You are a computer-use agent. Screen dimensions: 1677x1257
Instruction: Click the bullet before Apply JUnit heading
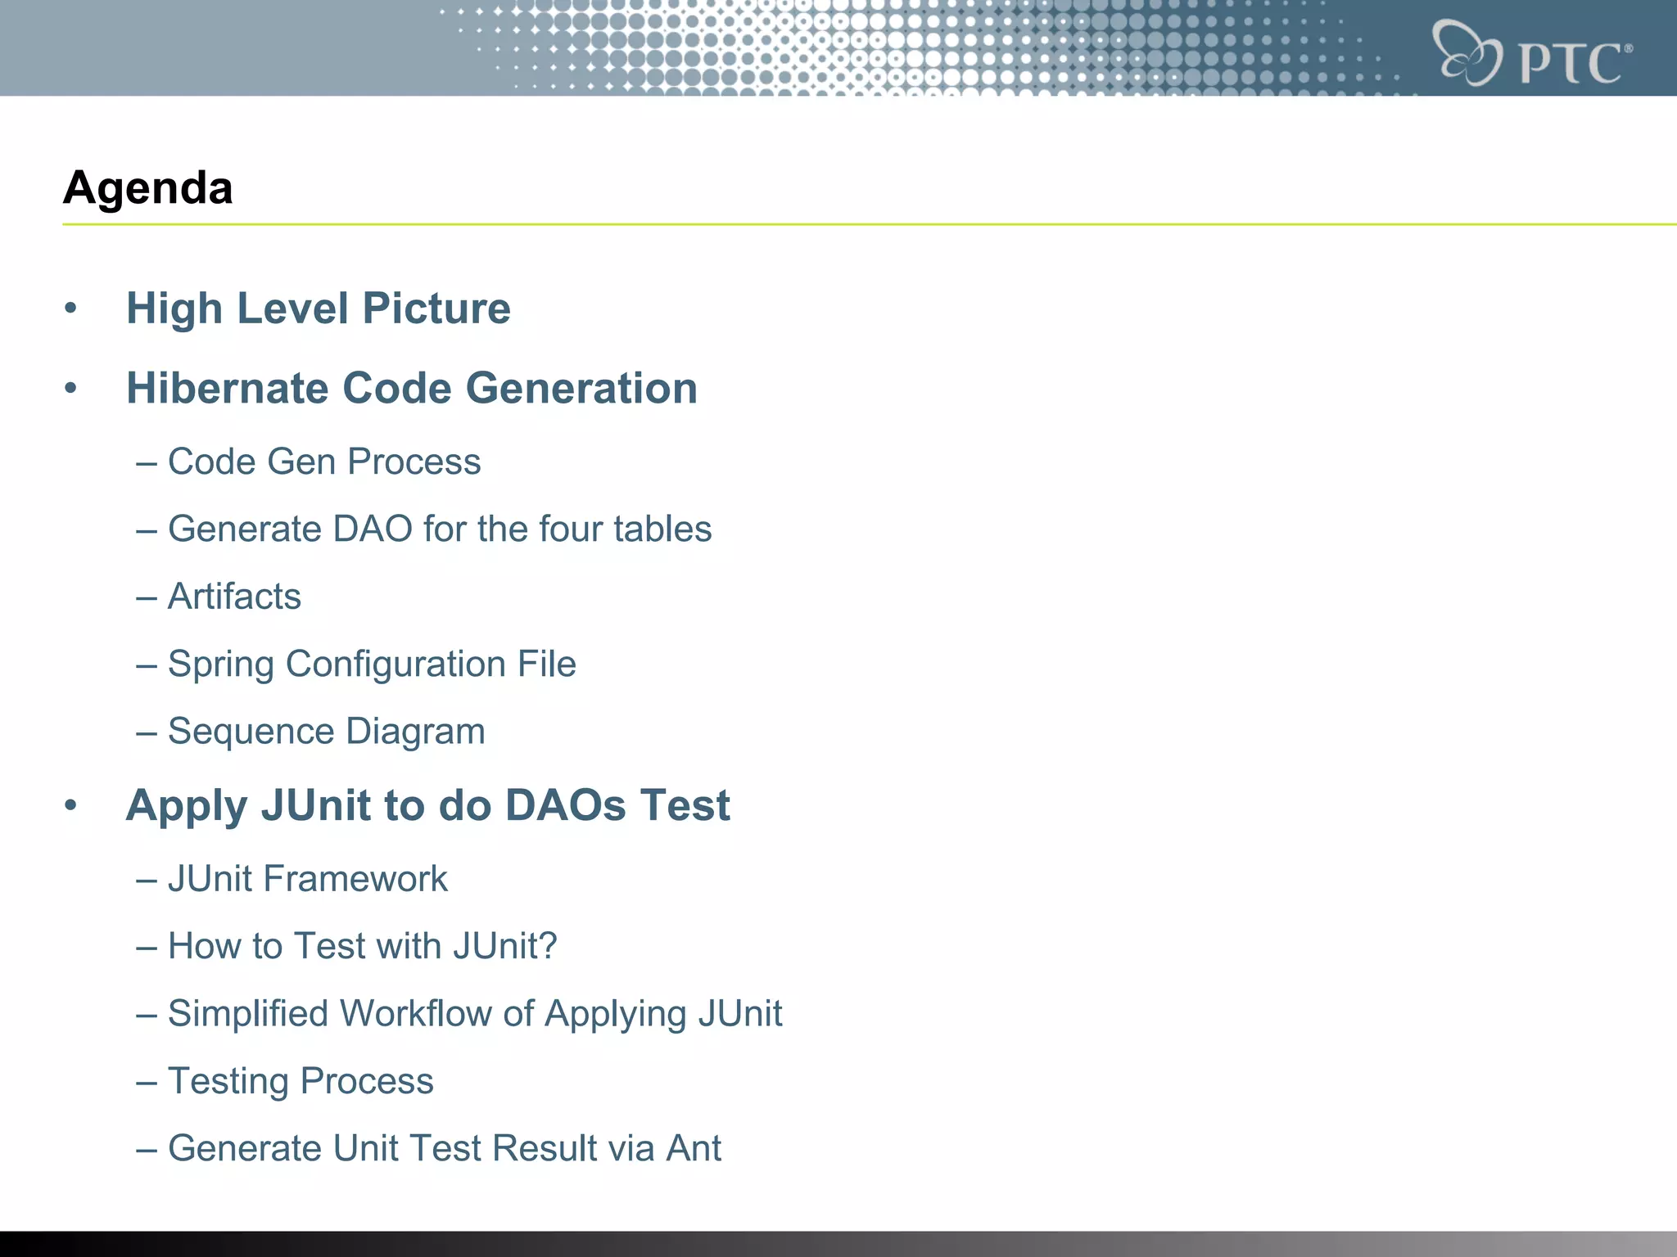click(x=71, y=805)
